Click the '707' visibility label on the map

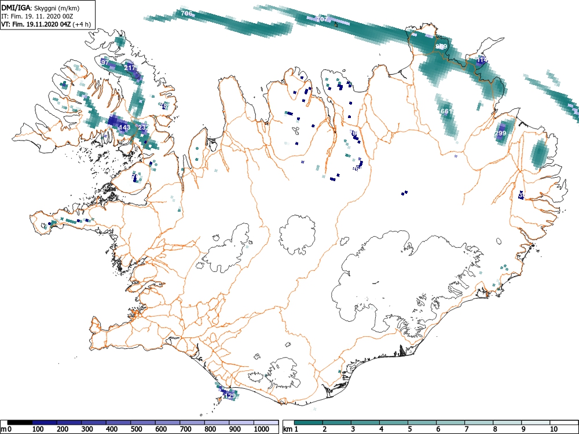pyautogui.click(x=322, y=19)
